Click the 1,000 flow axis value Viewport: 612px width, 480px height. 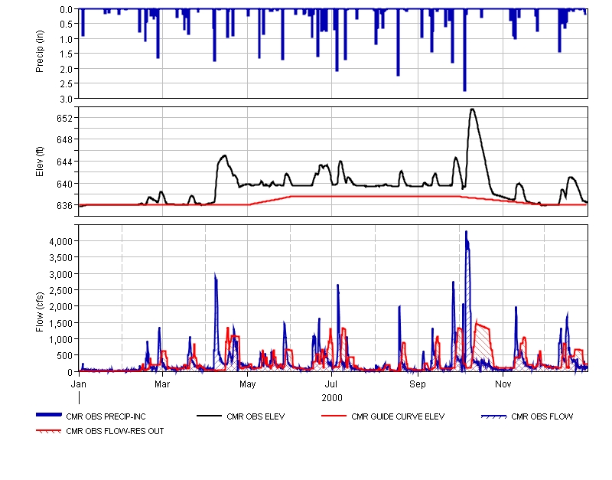pos(61,339)
